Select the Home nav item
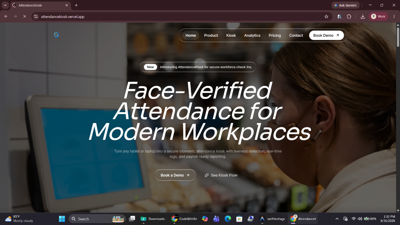This screenshot has height=225, width=400. point(191,36)
